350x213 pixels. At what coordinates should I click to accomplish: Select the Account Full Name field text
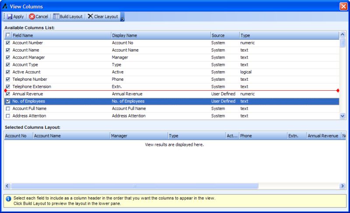pyautogui.click(x=29, y=109)
